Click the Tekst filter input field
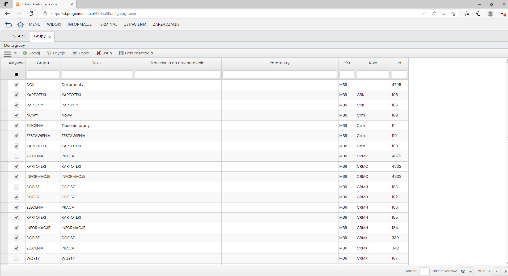Screen dimensions: 508x276 [x=97, y=74]
